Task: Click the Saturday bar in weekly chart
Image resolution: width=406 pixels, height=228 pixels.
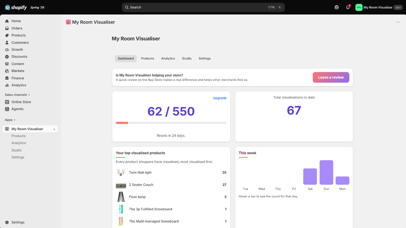Action: click(x=310, y=177)
